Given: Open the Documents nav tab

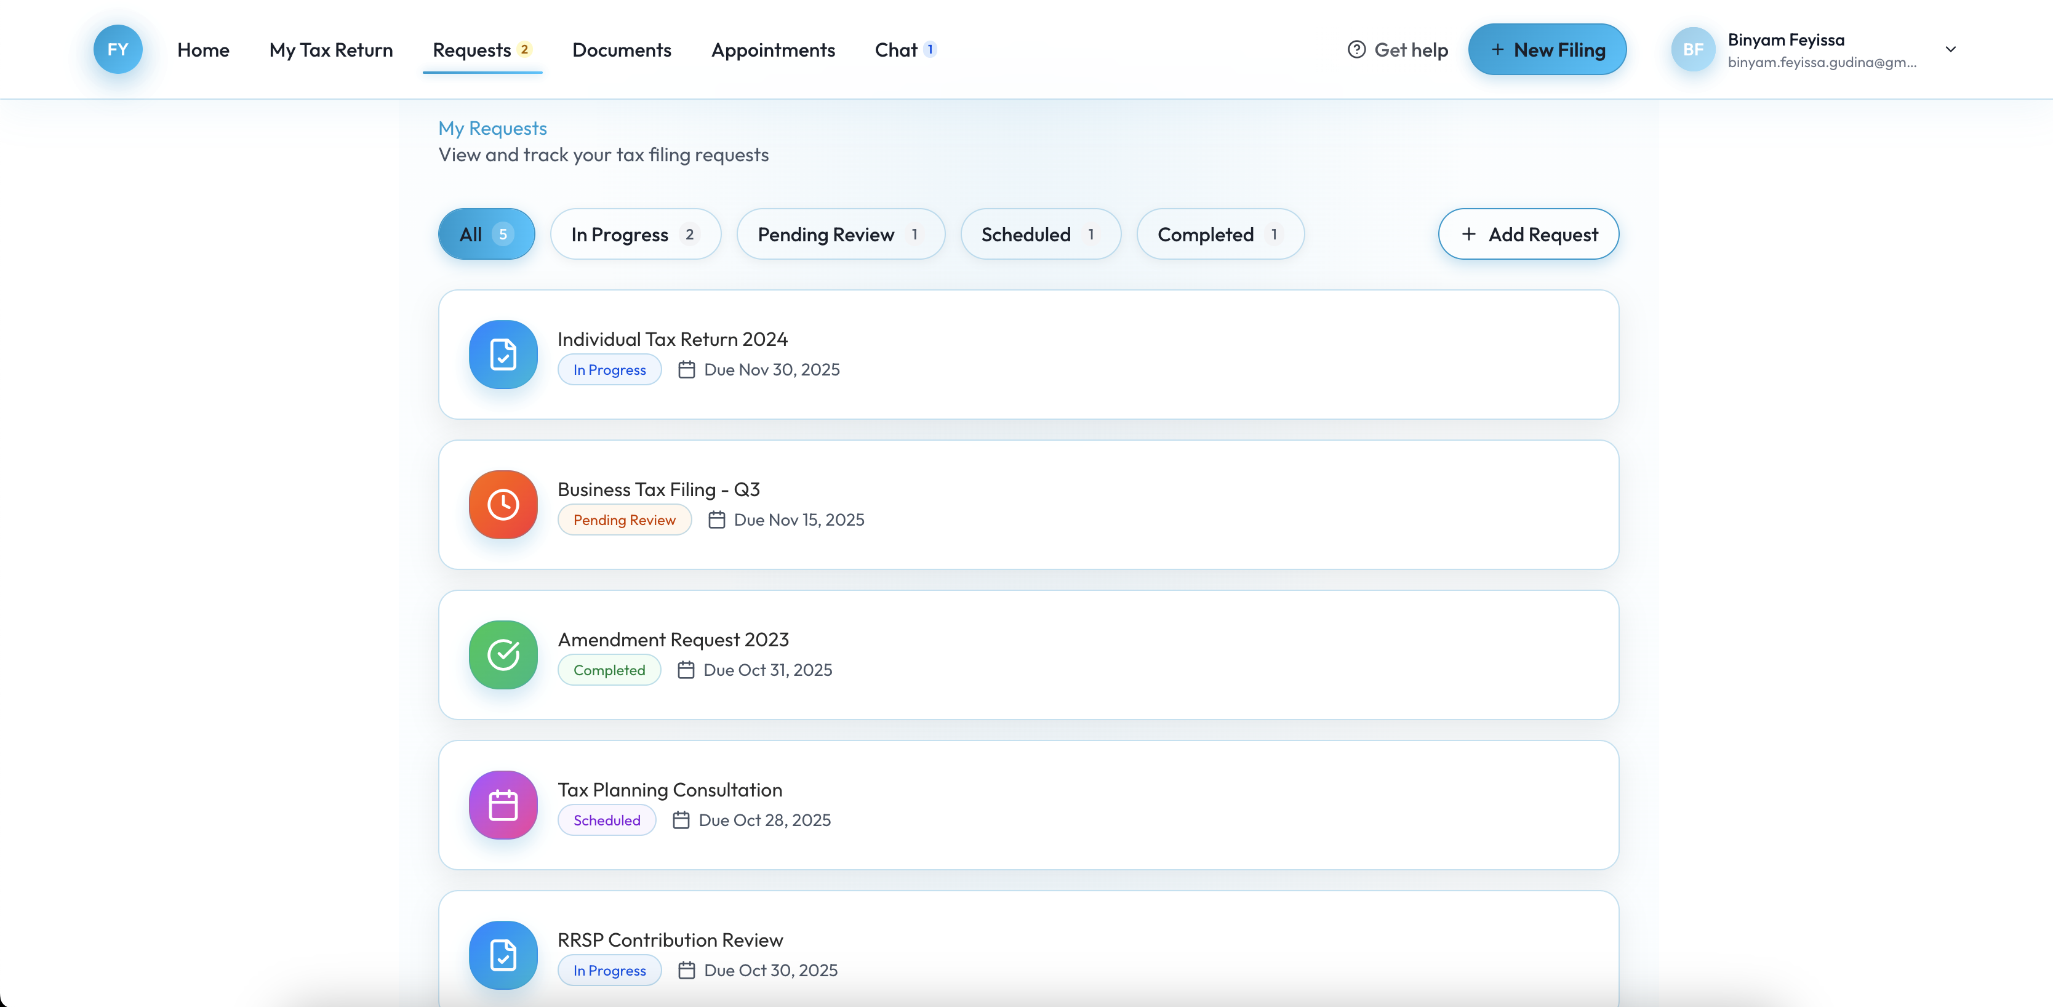Looking at the screenshot, I should pos(622,49).
